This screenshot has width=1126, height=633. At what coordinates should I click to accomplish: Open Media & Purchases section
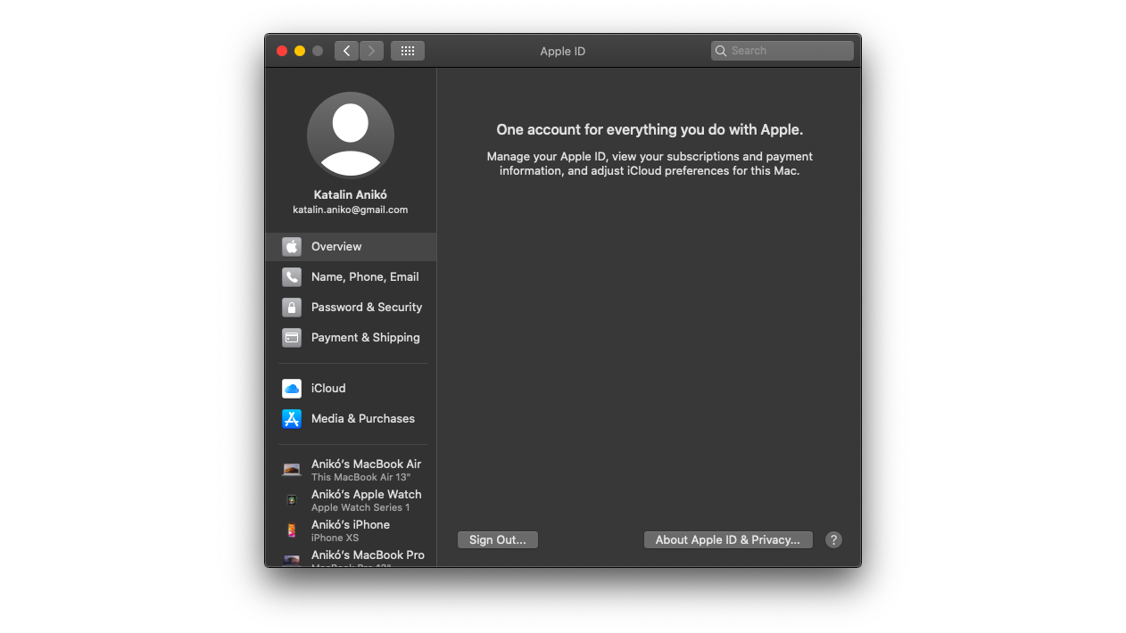pyautogui.click(x=351, y=419)
